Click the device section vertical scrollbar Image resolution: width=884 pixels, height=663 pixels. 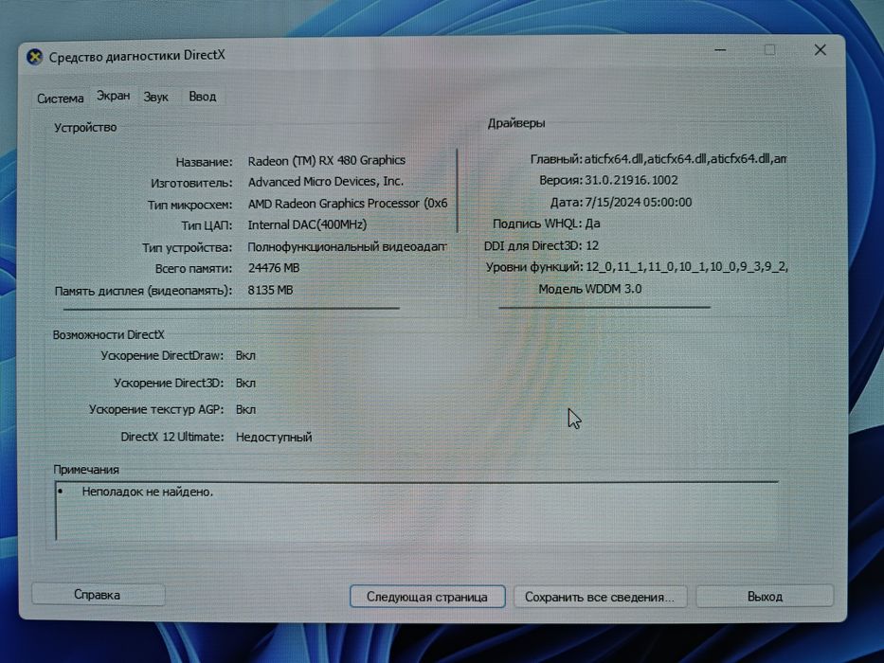point(458,190)
